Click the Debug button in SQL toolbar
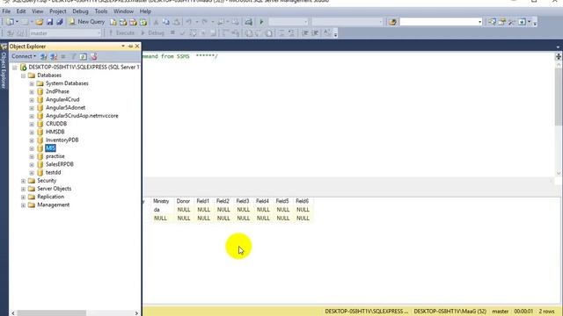The image size is (563, 316). pos(152,33)
